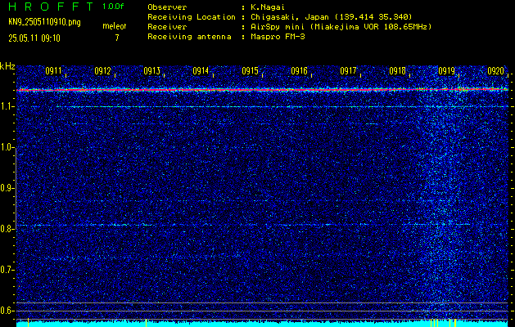The image size is (515, 327).
Task: Click time label 0916
Action: coord(299,71)
